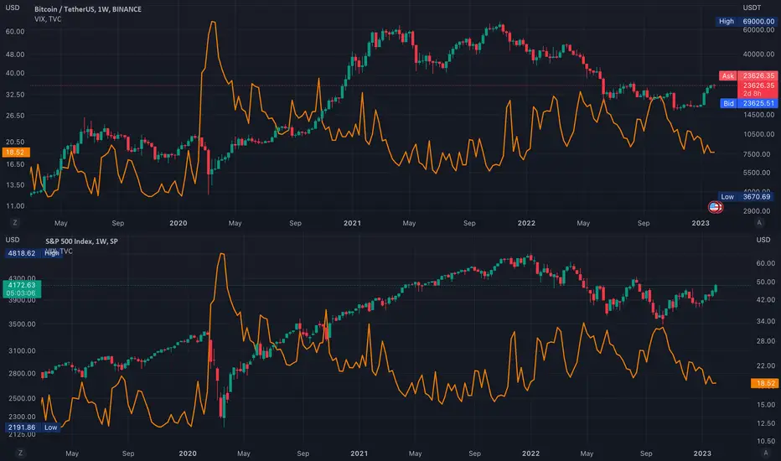The height and width of the screenshot is (461, 781).
Task: Click the US flag economic event icon
Action: 716,207
